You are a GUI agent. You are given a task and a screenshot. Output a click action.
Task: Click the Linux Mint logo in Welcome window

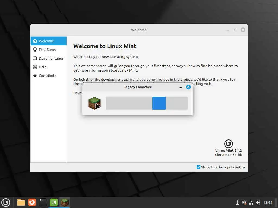229,144
